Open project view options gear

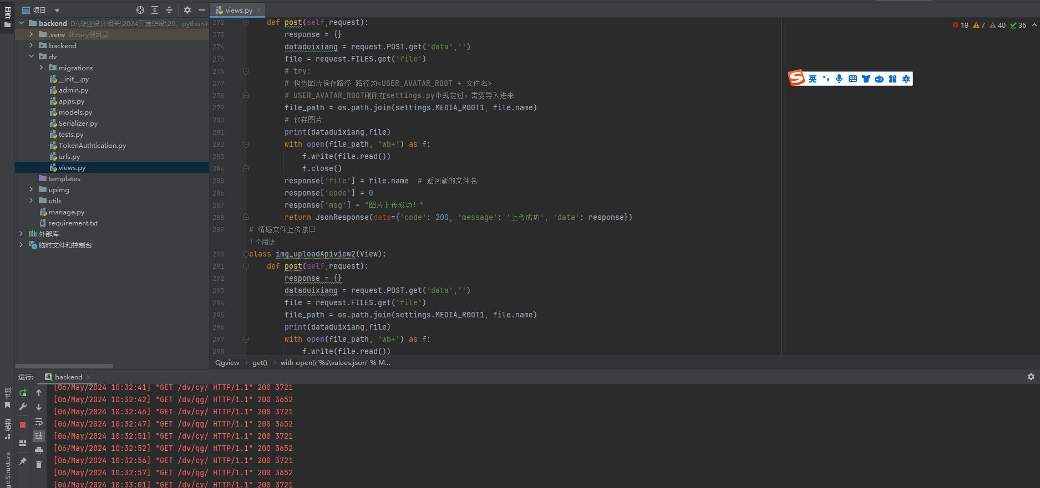(187, 10)
